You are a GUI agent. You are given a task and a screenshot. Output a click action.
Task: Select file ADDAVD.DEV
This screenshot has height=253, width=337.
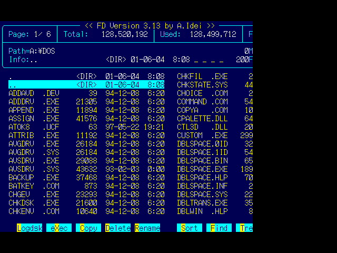click(x=86, y=93)
